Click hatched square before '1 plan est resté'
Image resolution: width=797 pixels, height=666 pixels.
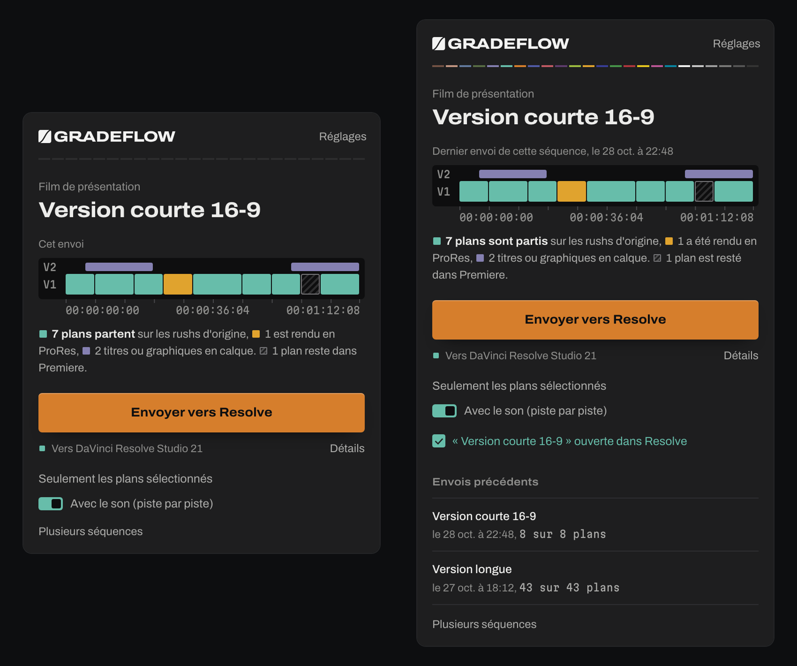pos(658,258)
